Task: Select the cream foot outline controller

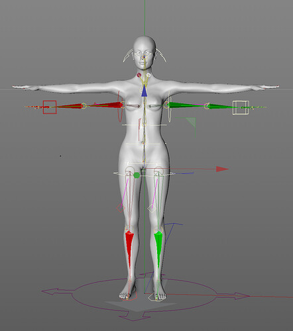Action: pyautogui.click(x=157, y=297)
